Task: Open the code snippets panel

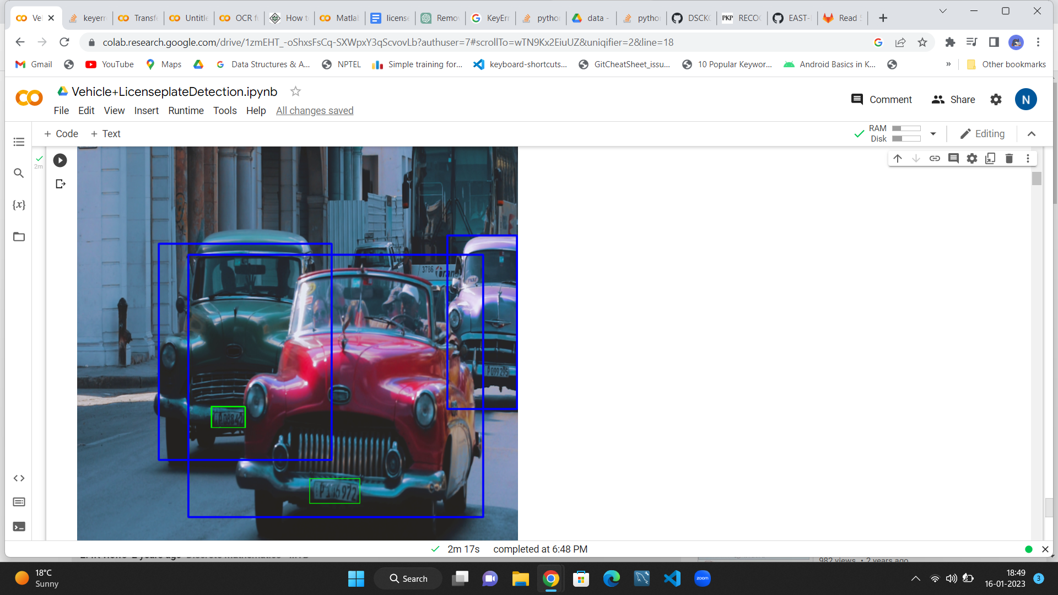Action: coord(19,478)
